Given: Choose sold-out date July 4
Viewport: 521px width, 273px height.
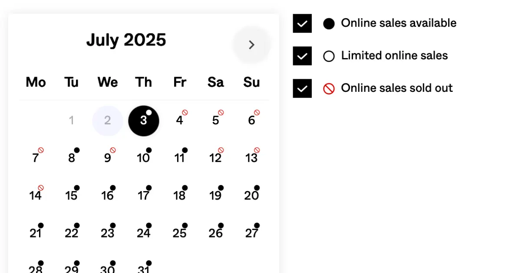Looking at the screenshot, I should (180, 120).
